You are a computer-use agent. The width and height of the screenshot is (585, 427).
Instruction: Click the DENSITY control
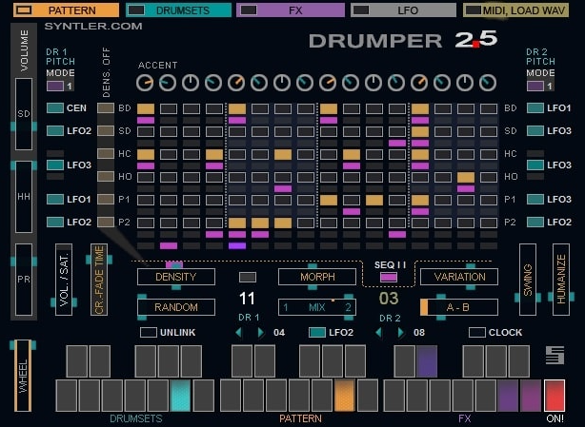tap(176, 277)
